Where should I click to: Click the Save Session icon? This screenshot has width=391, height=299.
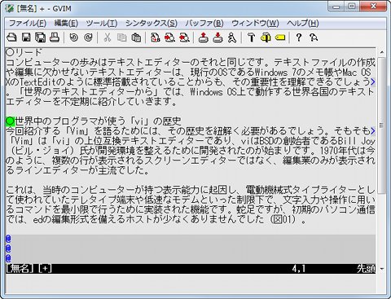click(x=217, y=37)
